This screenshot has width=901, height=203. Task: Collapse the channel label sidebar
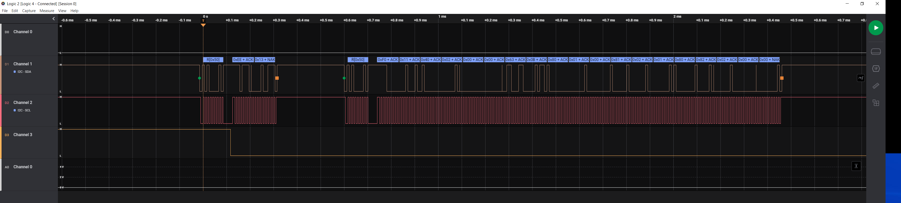click(54, 19)
